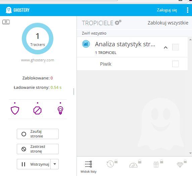The height and width of the screenshot is (176, 192).
Task: Open the three-dot menu in header
Action: 188,10
